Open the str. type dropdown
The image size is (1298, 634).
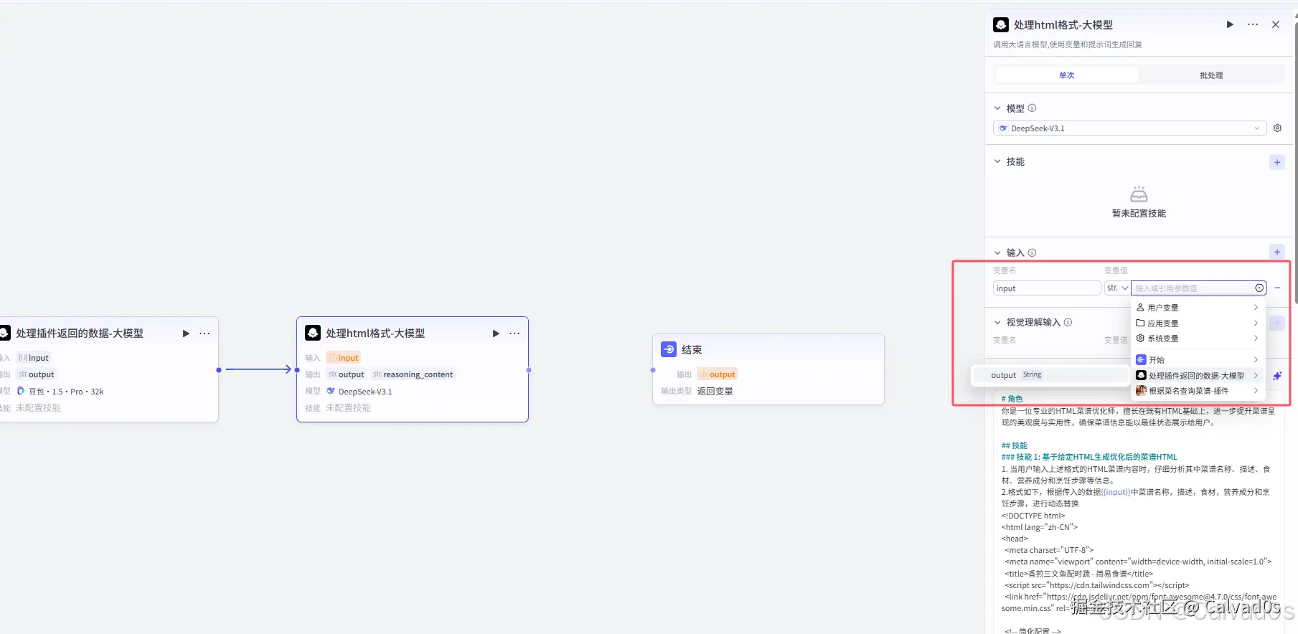[1117, 288]
